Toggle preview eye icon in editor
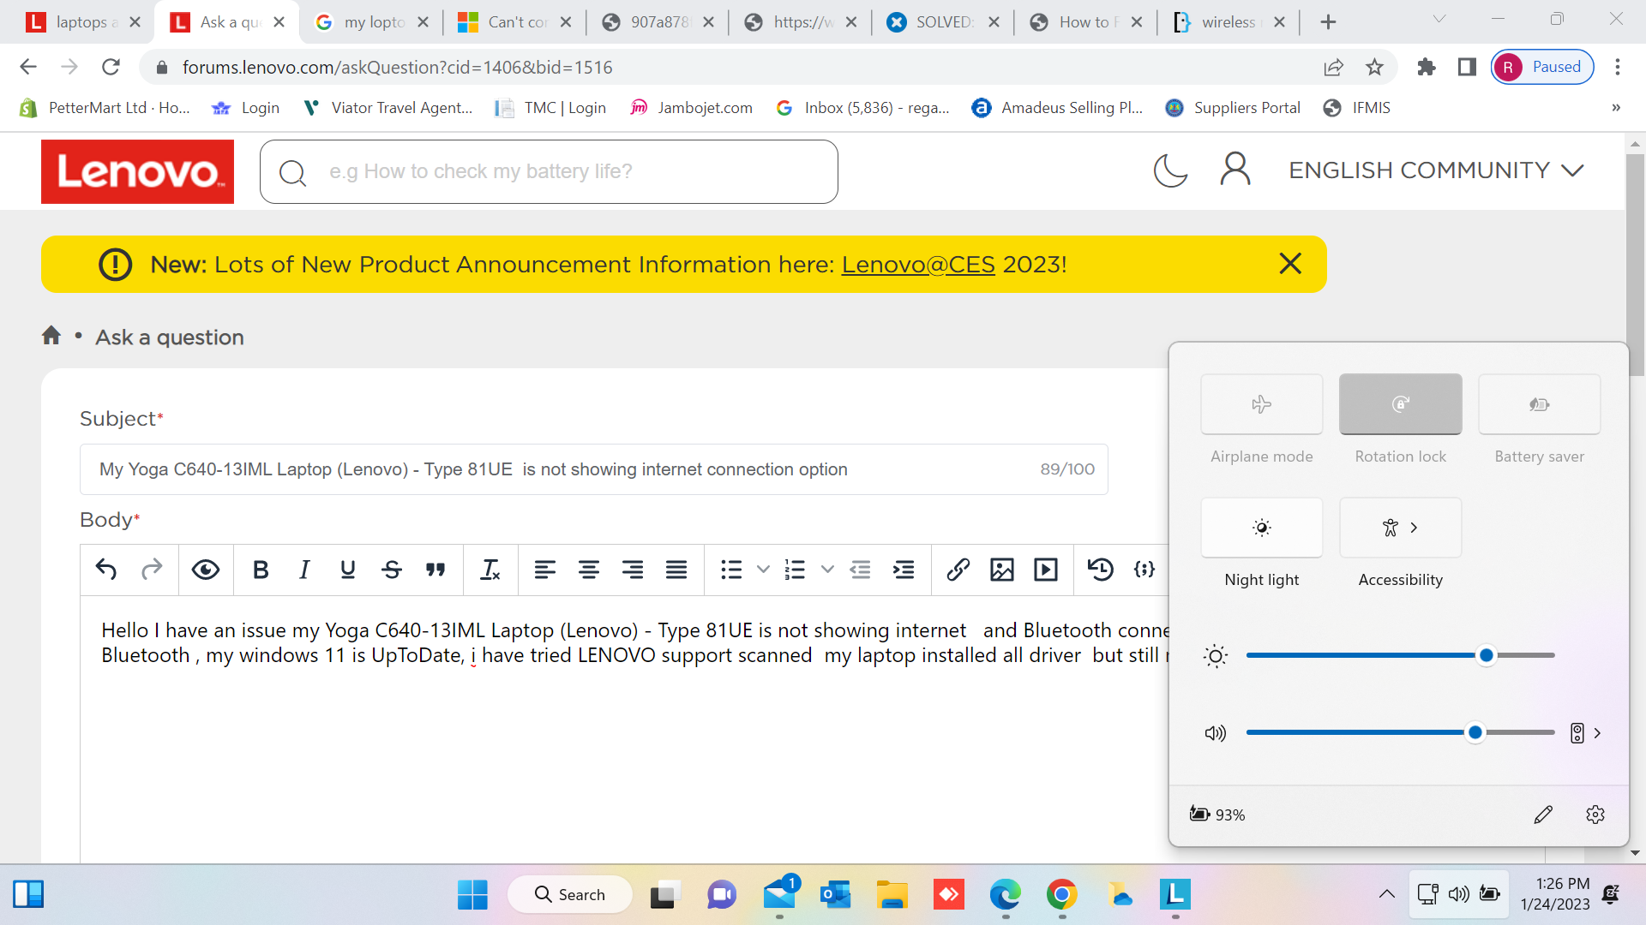1646x925 pixels. (x=206, y=570)
